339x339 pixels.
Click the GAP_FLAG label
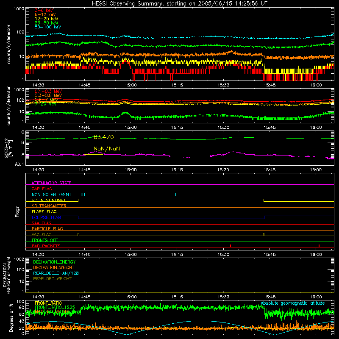click(x=42, y=189)
